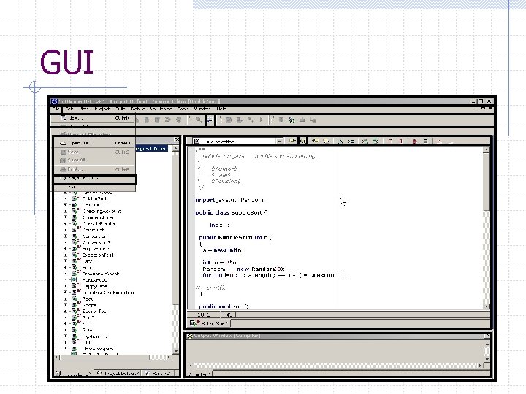The width and height of the screenshot is (526, 394).
Task: Click explorer horizontal scrollbar left arrow
Action: (57, 358)
